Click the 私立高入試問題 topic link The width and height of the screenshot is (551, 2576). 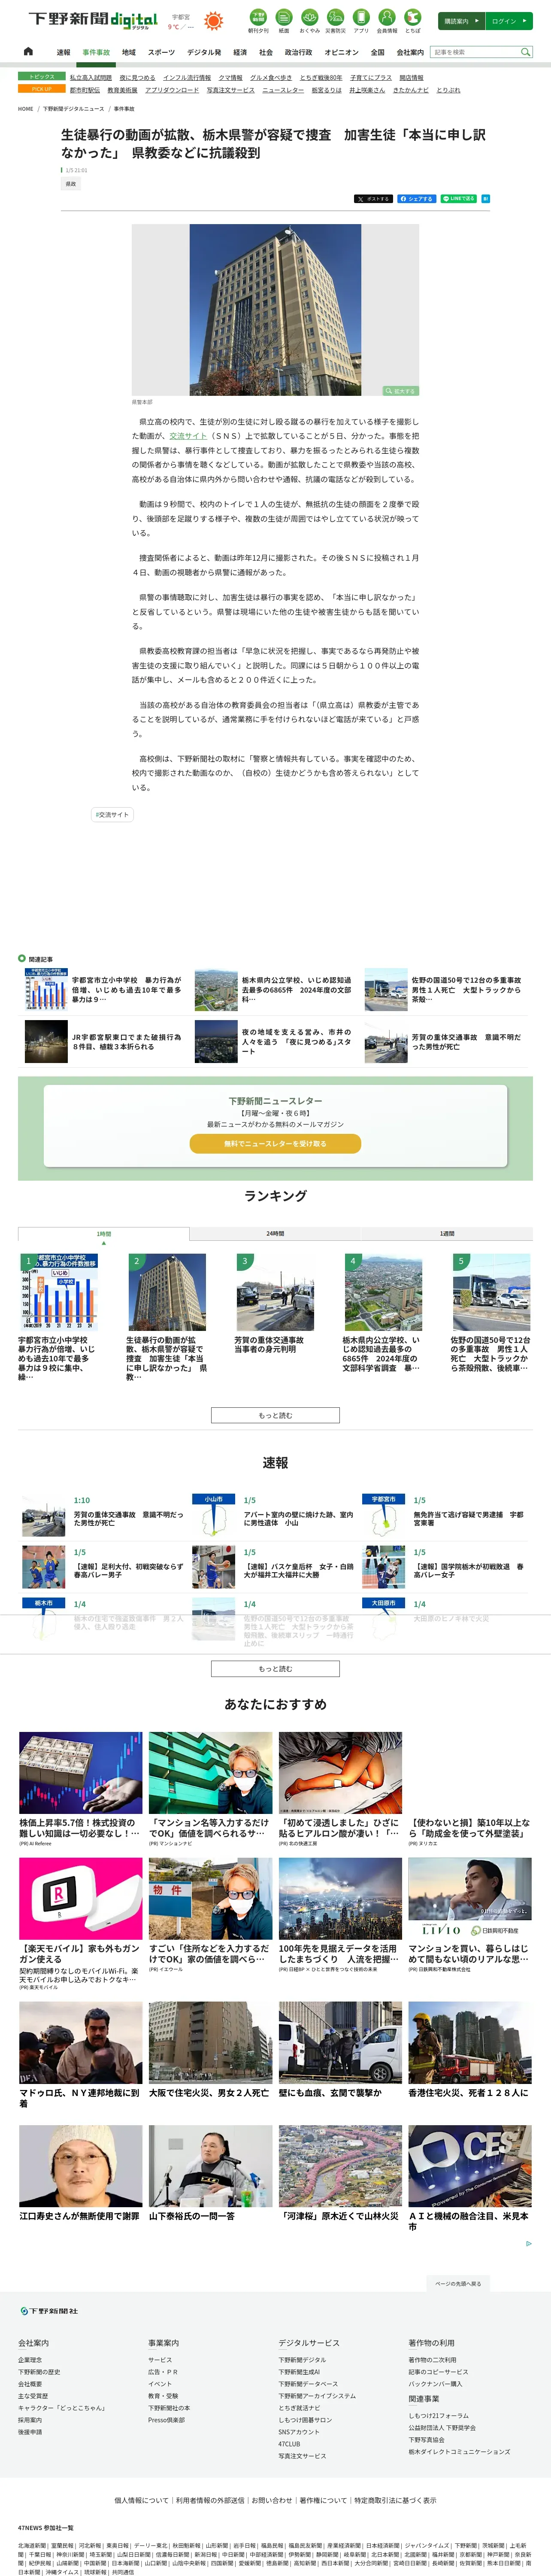[x=91, y=77]
